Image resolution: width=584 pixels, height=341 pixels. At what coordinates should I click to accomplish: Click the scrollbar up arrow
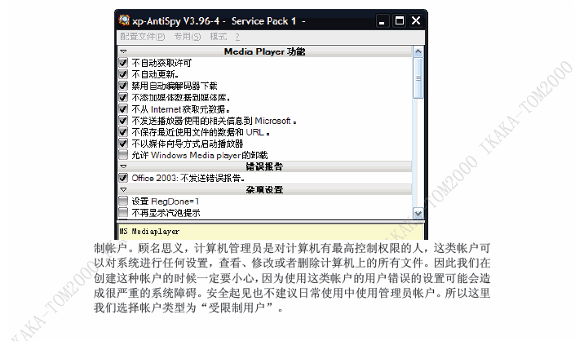pos(418,51)
